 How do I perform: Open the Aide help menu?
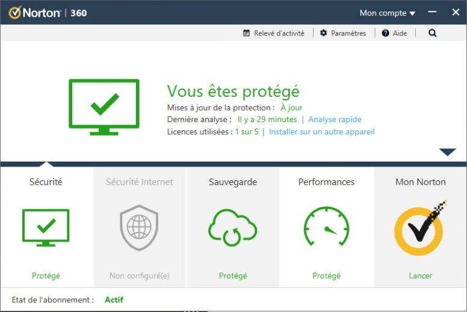tap(400, 33)
